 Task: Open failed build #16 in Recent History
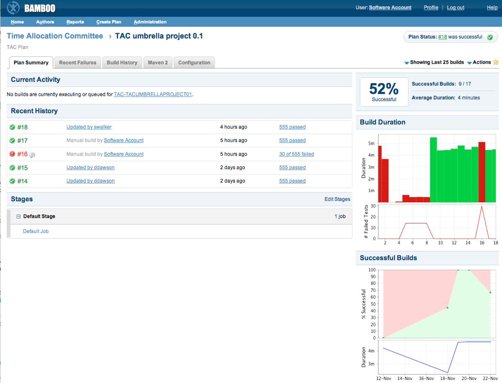pyautogui.click(x=22, y=154)
